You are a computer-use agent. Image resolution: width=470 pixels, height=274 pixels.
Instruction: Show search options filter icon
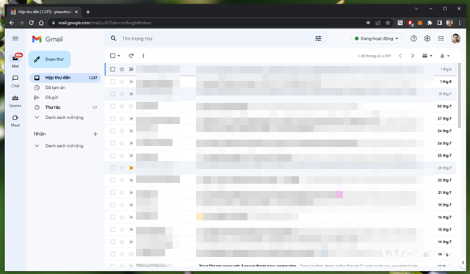(318, 38)
